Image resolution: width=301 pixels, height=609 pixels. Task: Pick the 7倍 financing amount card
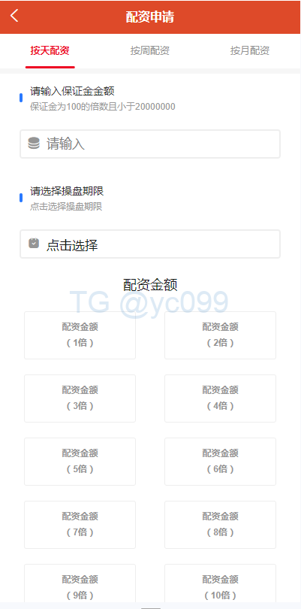tap(80, 525)
